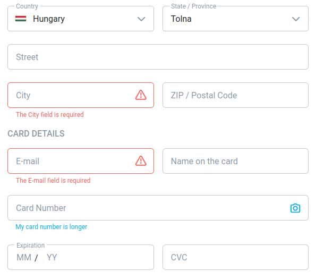Click the "The City field is required" message
Screen dimensions: 315x279
pos(50,115)
